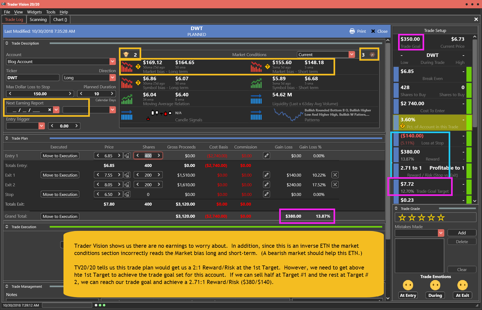The width and height of the screenshot is (482, 310).
Task: Click Exit 2 price calculator icon
Action: (127, 185)
